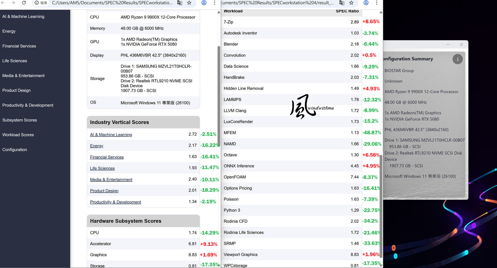Click the browser forward arrow
497x268 pixels.
pos(13,3)
